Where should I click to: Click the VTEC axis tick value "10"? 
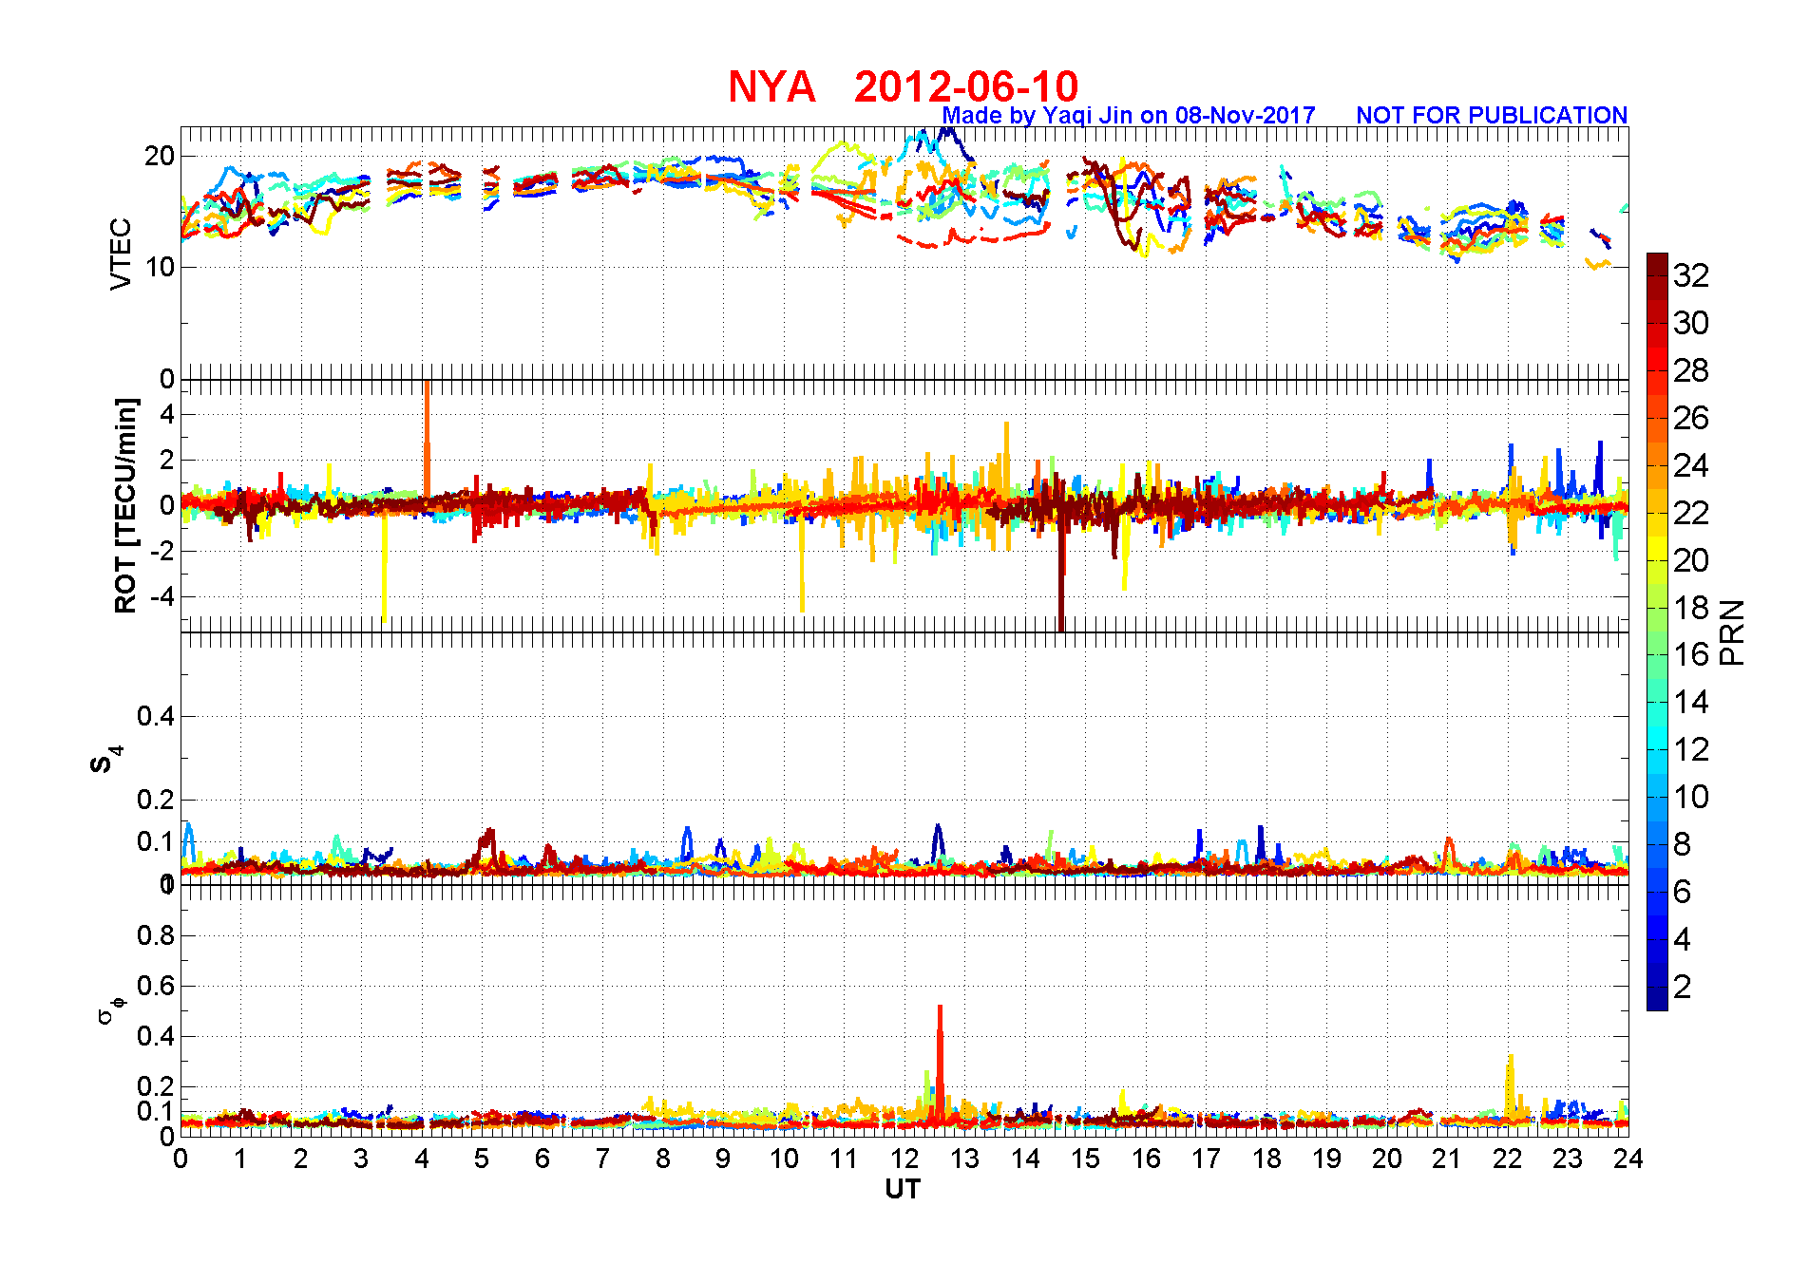160,267
